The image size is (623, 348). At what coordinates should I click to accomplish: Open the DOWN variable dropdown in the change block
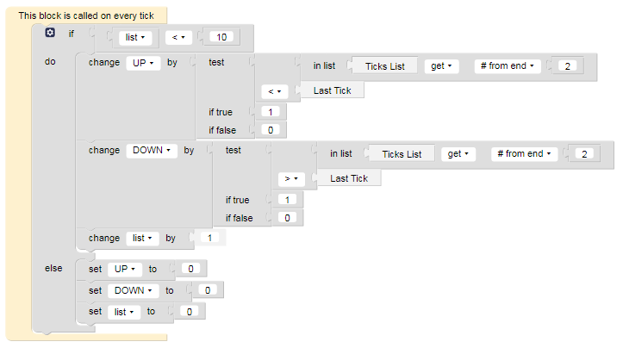pyautogui.click(x=152, y=151)
